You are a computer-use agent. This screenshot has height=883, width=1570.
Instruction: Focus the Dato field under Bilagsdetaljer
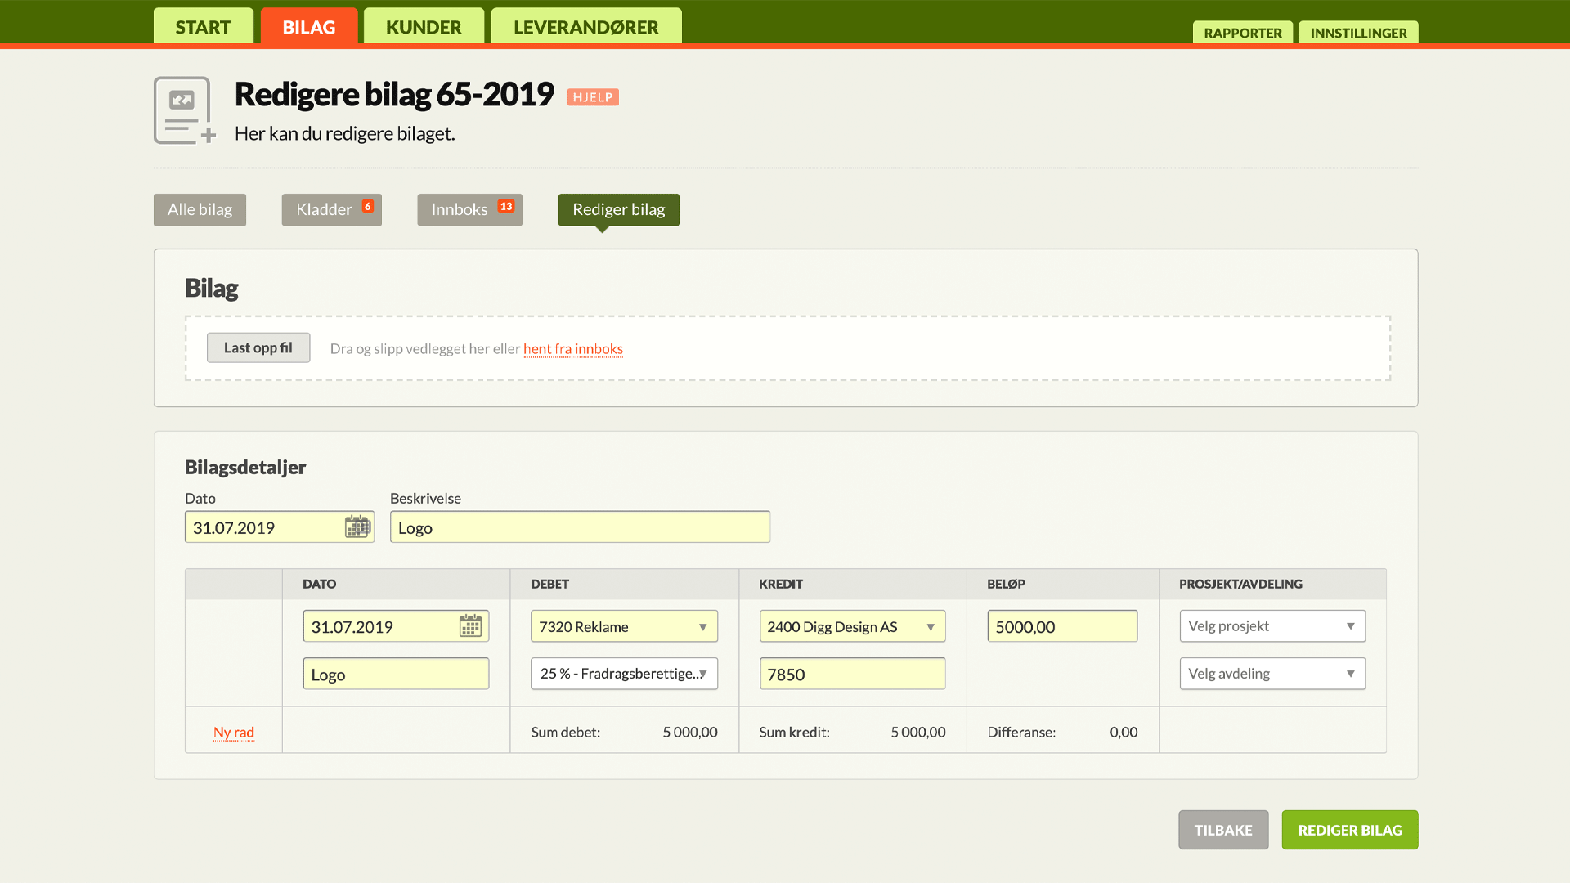[x=280, y=527]
